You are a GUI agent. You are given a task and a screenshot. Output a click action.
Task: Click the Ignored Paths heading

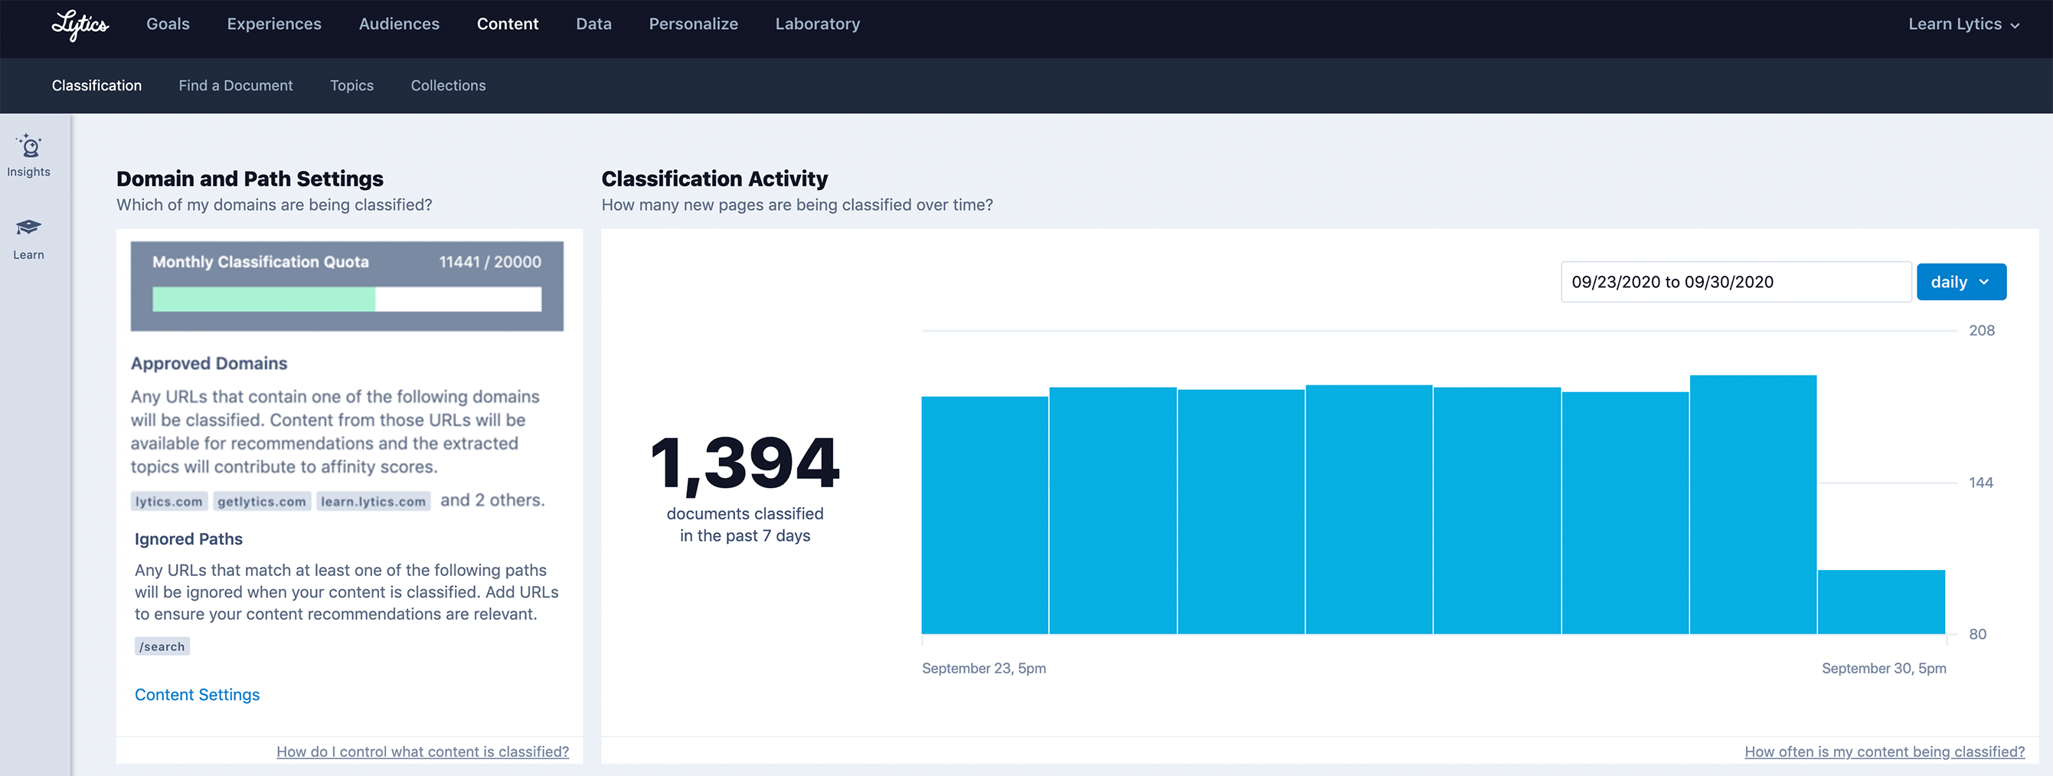188,539
